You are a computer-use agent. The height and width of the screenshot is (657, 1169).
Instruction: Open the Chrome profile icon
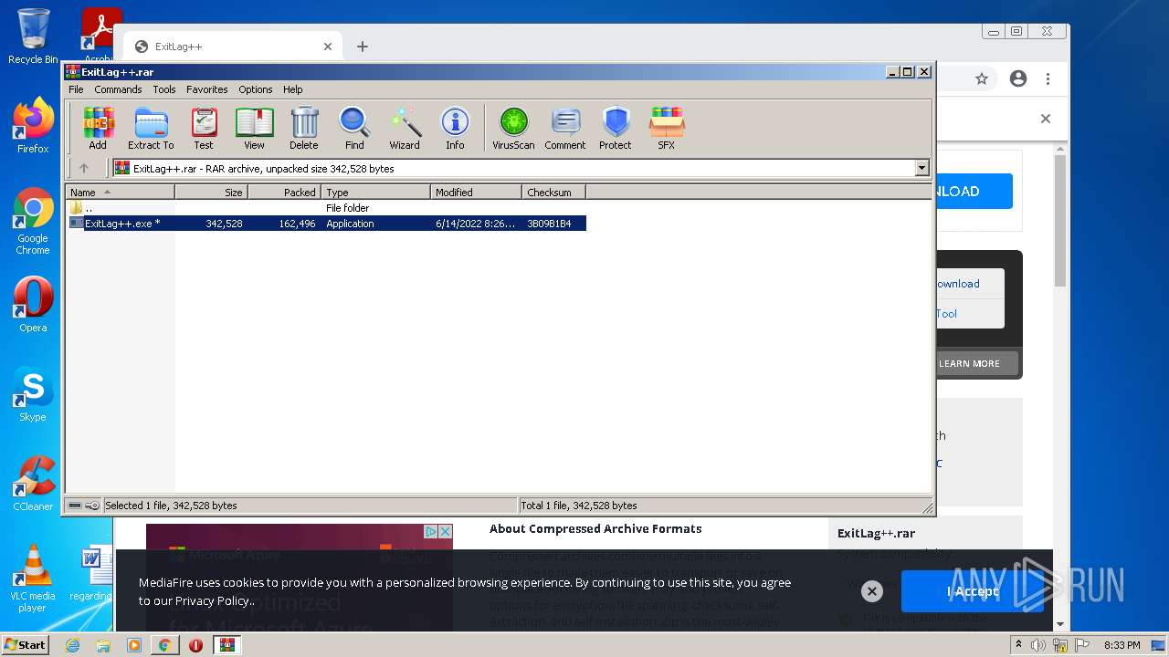click(1018, 79)
